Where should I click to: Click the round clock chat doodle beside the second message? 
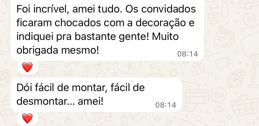click(219, 95)
